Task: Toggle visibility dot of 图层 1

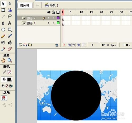Action: point(48,23)
